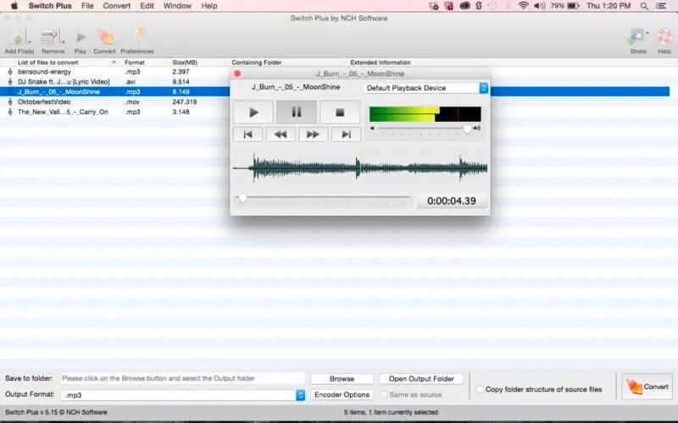This screenshot has height=423, width=678.
Task: Open the Convert menu in menu bar
Action: point(117,6)
